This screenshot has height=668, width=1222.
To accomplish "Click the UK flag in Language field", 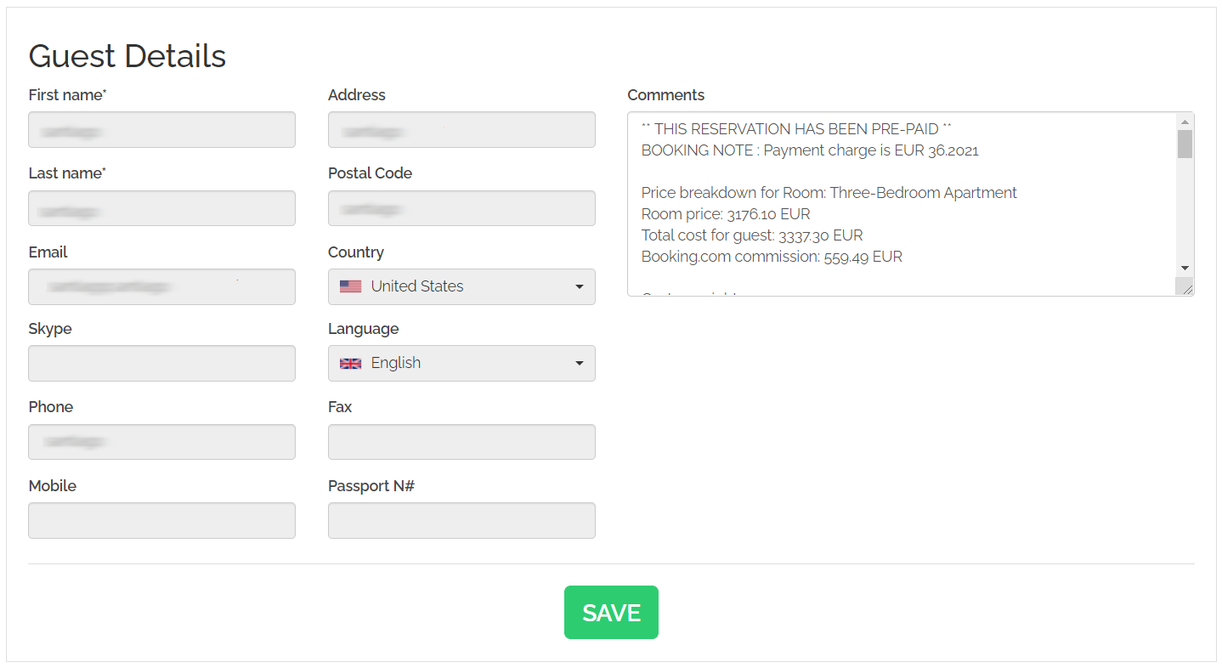I will pos(350,363).
